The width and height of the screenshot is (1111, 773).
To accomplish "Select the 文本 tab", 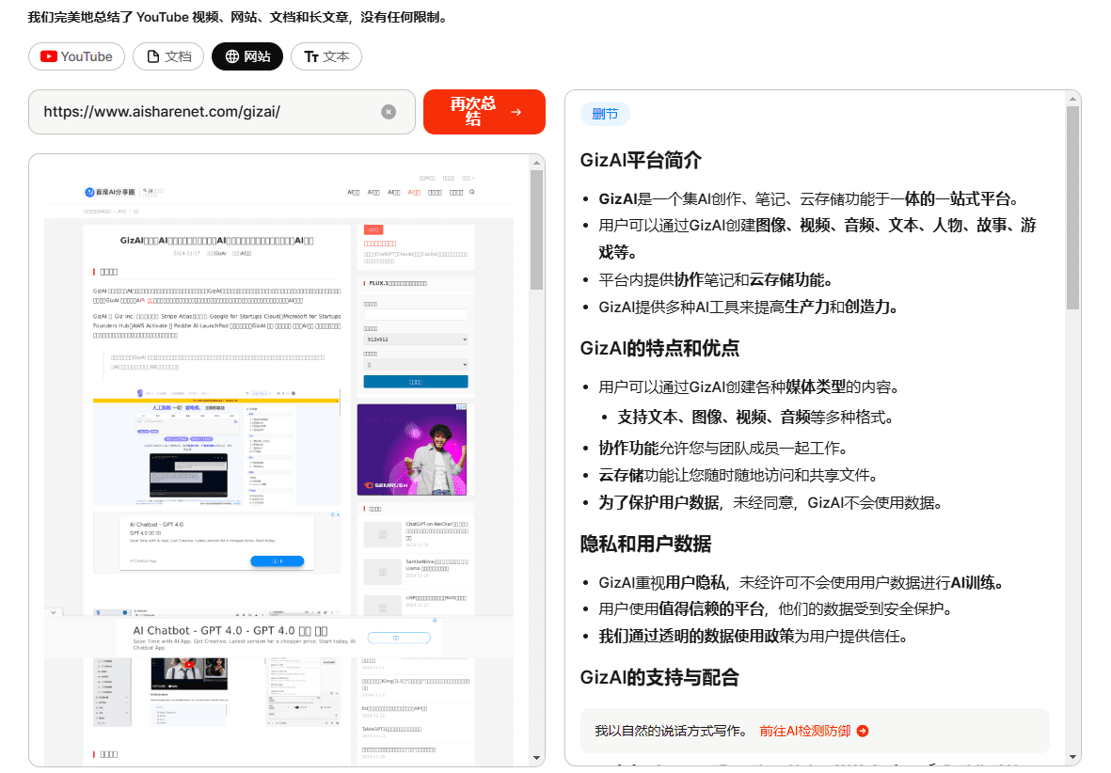I will click(325, 56).
